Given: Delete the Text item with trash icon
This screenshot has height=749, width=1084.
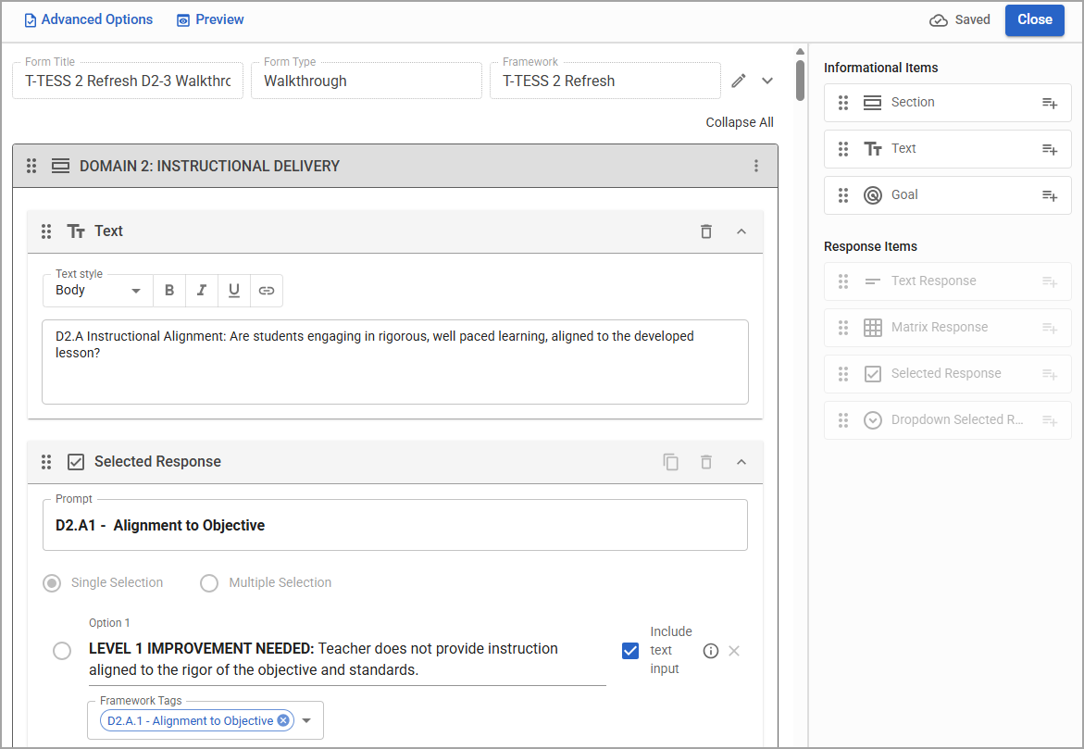Looking at the screenshot, I should tap(705, 231).
